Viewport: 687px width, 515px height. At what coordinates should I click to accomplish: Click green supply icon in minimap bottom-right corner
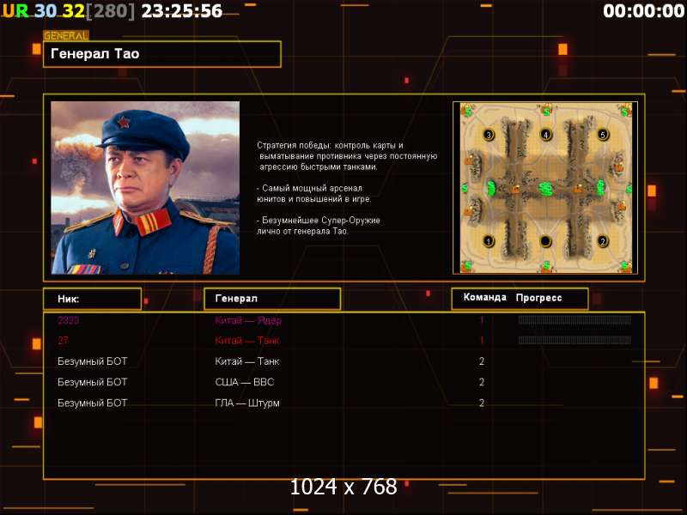[x=625, y=265]
